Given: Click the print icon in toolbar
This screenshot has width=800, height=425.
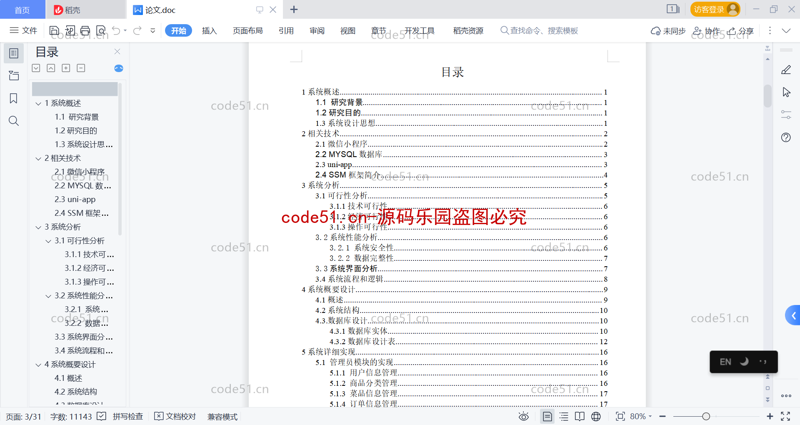Looking at the screenshot, I should [85, 30].
